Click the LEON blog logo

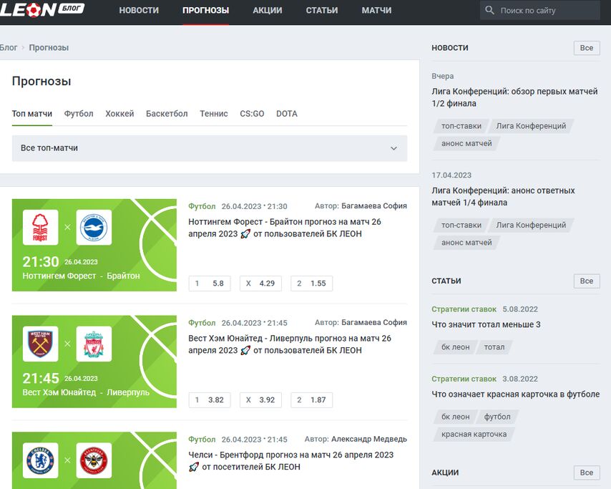42,9
